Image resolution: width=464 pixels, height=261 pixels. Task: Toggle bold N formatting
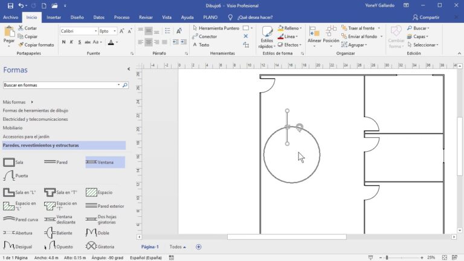pyautogui.click(x=63, y=42)
